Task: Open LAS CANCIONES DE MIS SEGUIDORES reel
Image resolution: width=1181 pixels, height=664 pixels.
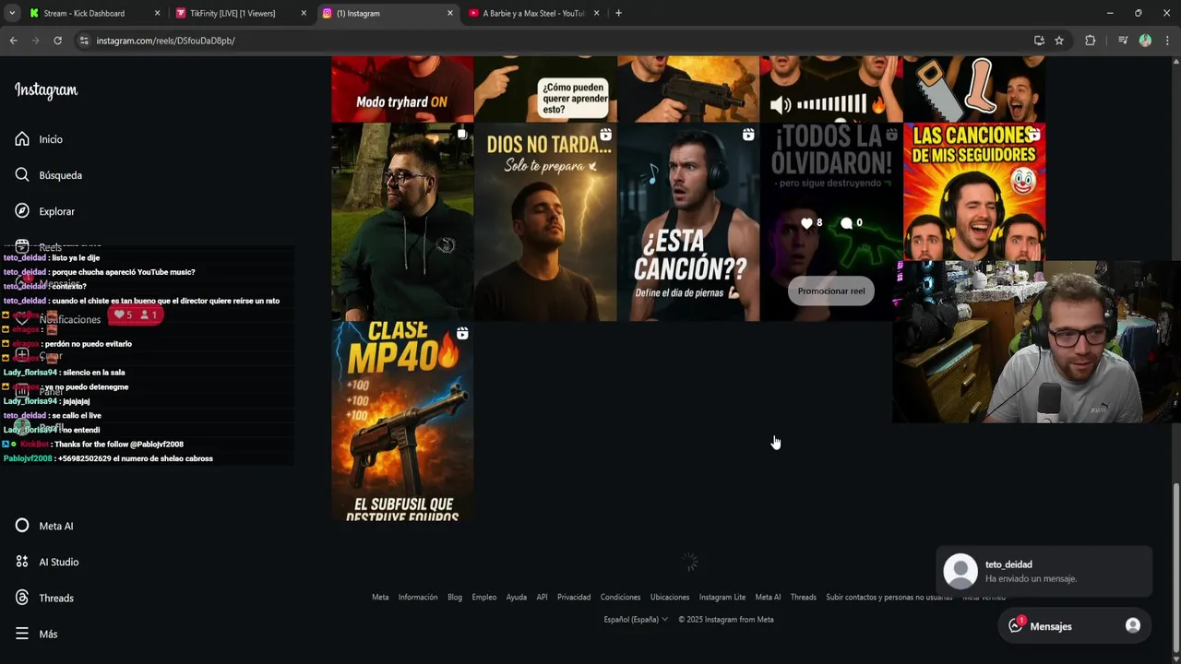Action: [x=974, y=192]
